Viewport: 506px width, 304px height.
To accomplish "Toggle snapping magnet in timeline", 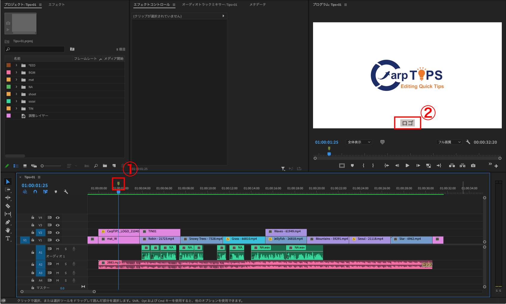I will pyautogui.click(x=35, y=192).
